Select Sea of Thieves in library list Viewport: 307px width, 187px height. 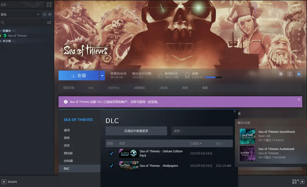[x=17, y=36]
